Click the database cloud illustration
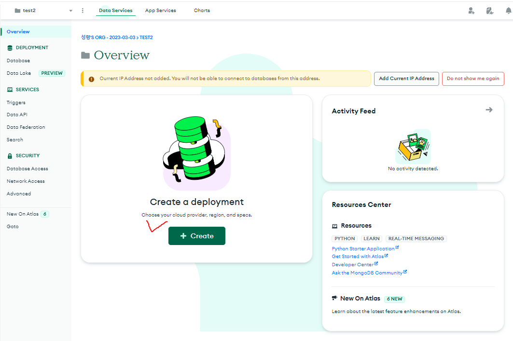The height and width of the screenshot is (341, 513). [196, 153]
